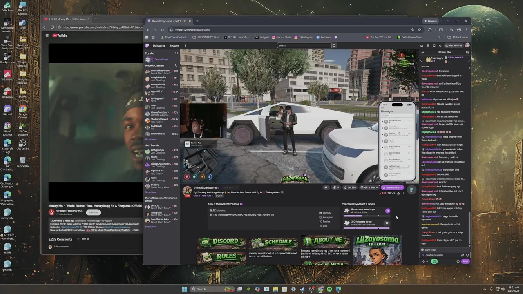Open YouTube hamburger guide menu
This screenshot has height=294, width=523.
point(47,36)
